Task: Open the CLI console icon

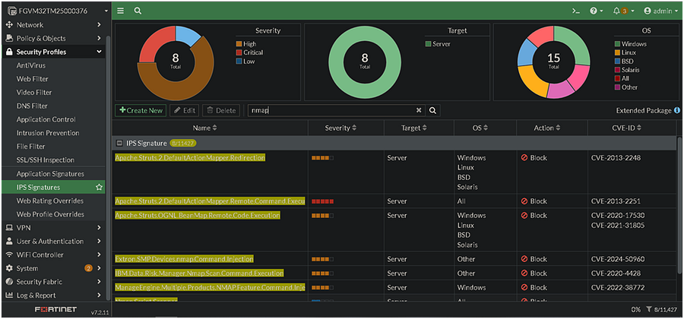Action: (x=576, y=11)
